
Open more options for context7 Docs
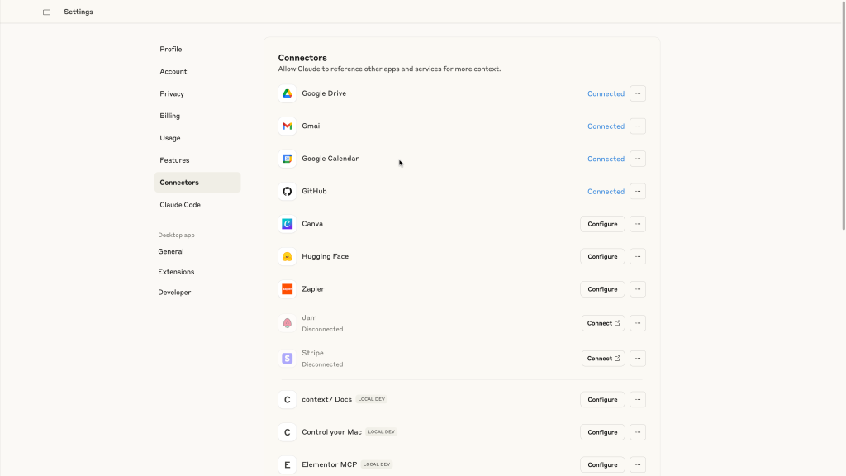(x=638, y=400)
